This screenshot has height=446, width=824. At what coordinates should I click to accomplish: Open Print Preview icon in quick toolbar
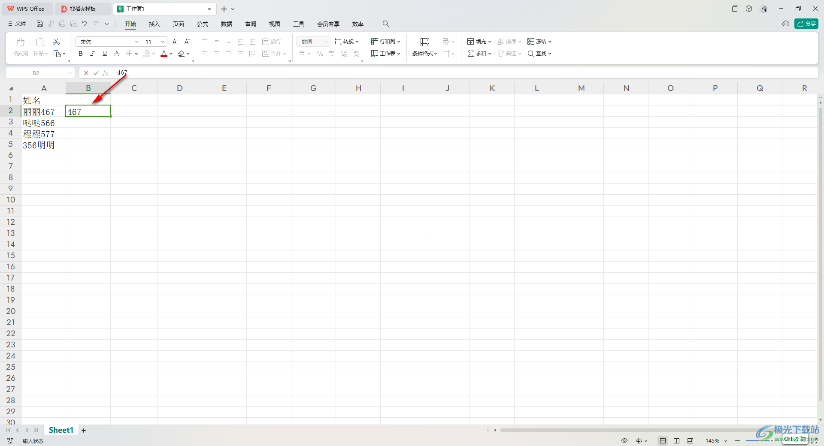[73, 24]
